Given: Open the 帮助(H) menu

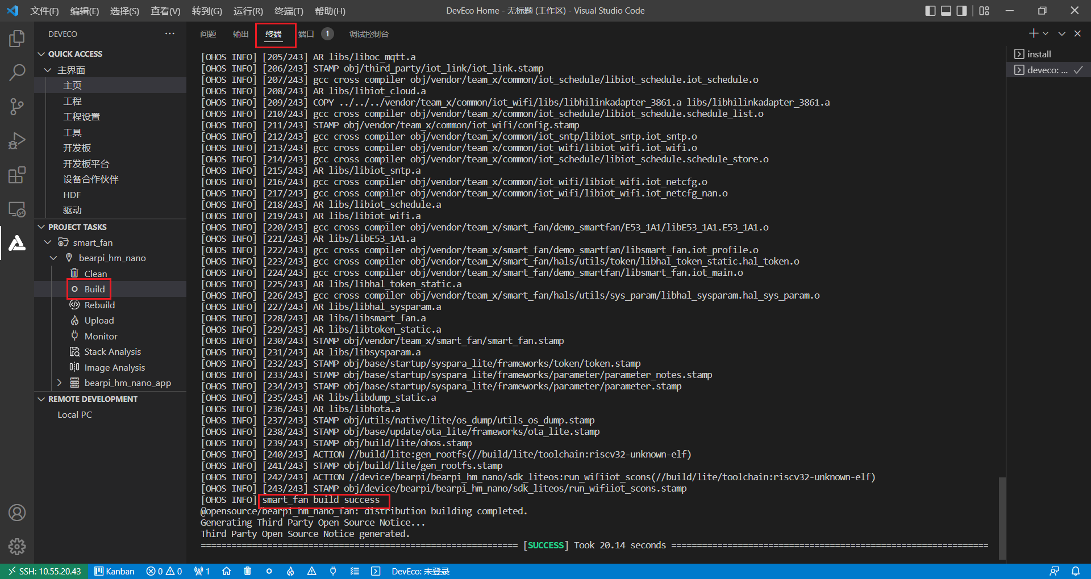Looking at the screenshot, I should 330,11.
